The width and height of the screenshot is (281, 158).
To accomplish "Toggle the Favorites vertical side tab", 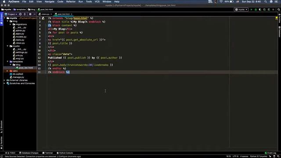I will (1, 143).
